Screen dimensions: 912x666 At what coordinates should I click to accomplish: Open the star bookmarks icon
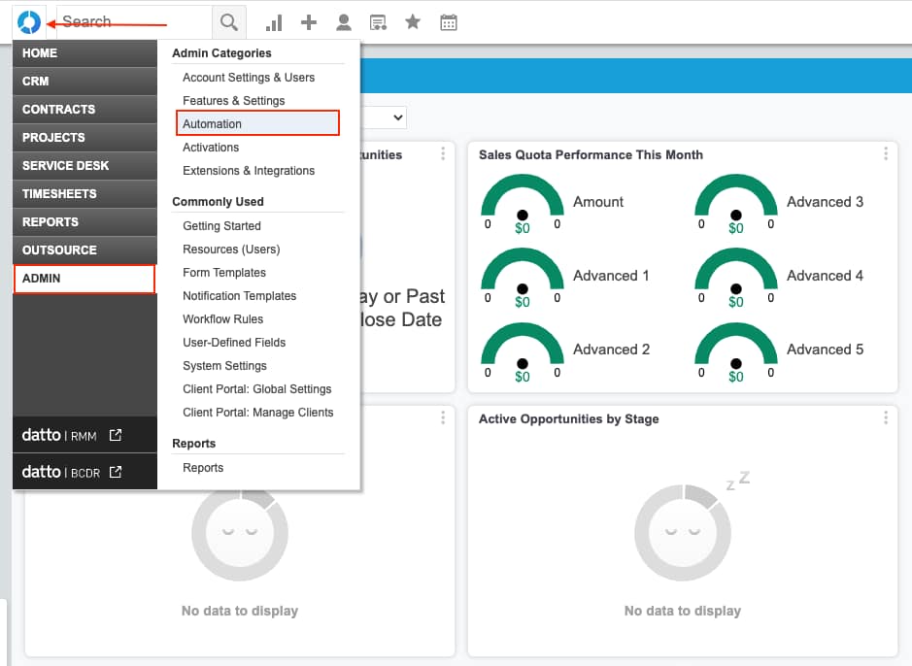click(413, 22)
